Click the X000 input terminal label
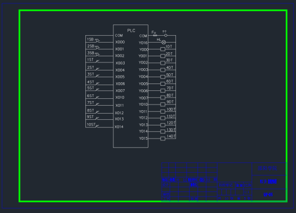The height and width of the screenshot is (213, 296). (120, 42)
